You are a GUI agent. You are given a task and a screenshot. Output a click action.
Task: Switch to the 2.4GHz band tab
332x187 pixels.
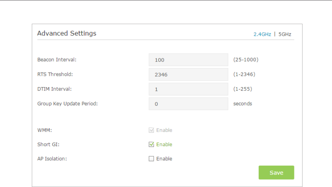click(x=262, y=34)
